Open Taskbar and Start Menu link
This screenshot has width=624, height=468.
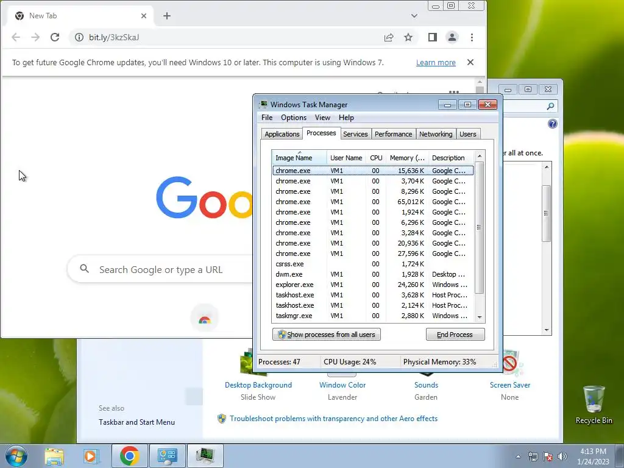click(x=136, y=422)
